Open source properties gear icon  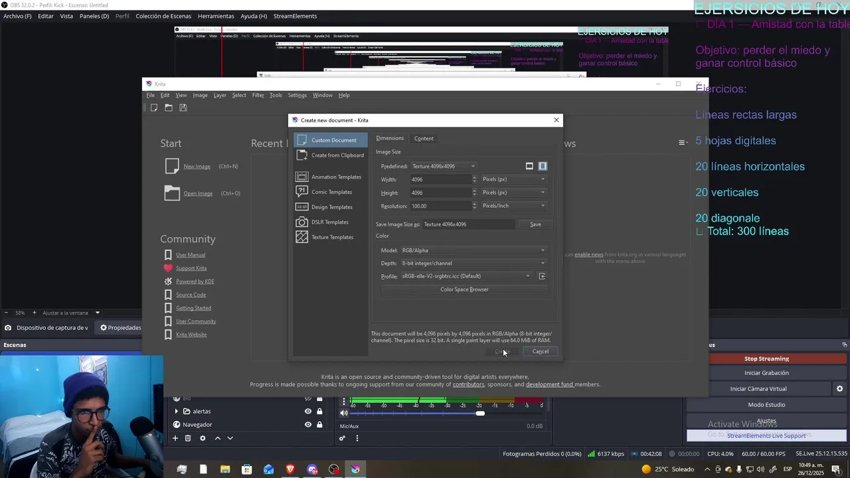tap(203, 438)
